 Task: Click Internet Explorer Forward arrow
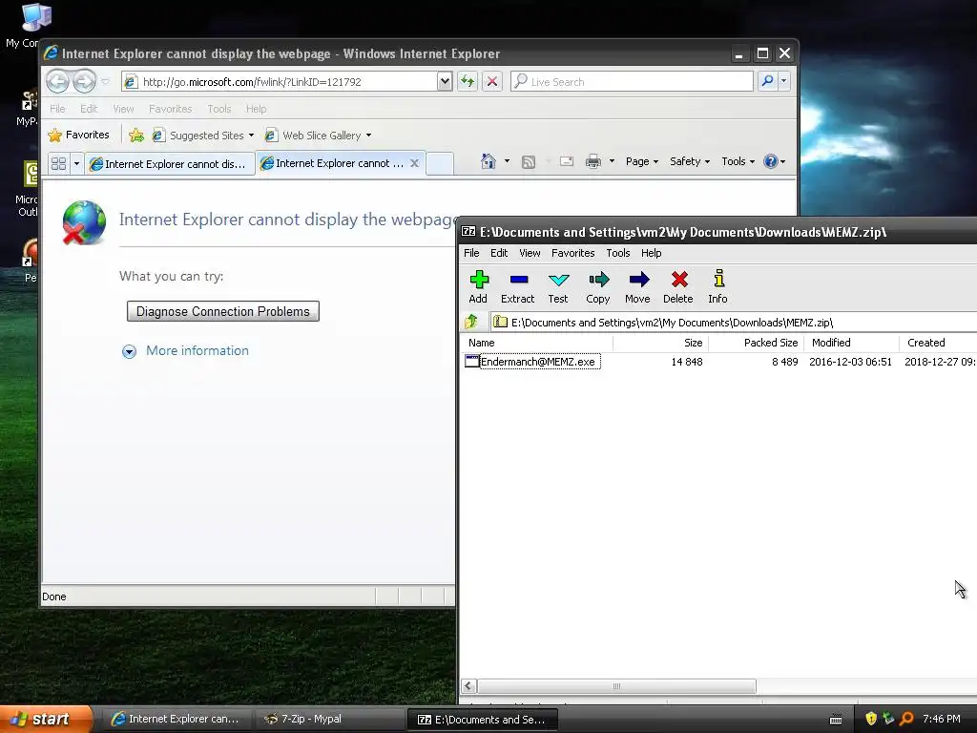click(84, 81)
